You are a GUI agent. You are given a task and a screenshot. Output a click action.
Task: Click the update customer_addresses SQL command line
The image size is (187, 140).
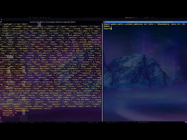click(x=144, y=24)
